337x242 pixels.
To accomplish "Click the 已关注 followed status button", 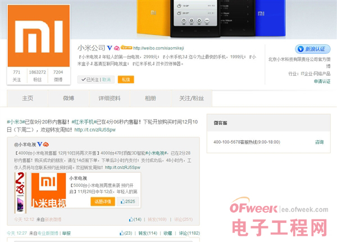I will (x=90, y=80).
